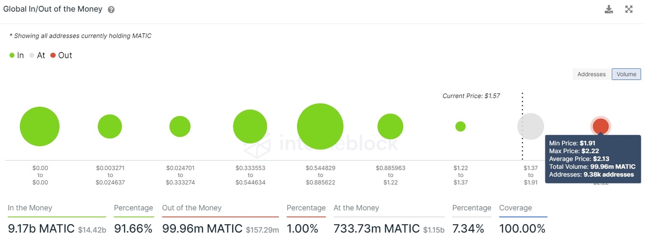Viewport: 646px width, 245px height.
Task: Open fullscreen view of the chart
Action: tap(629, 9)
